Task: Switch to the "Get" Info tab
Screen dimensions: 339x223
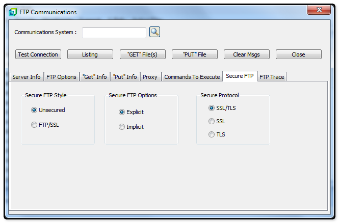Action: (94, 77)
